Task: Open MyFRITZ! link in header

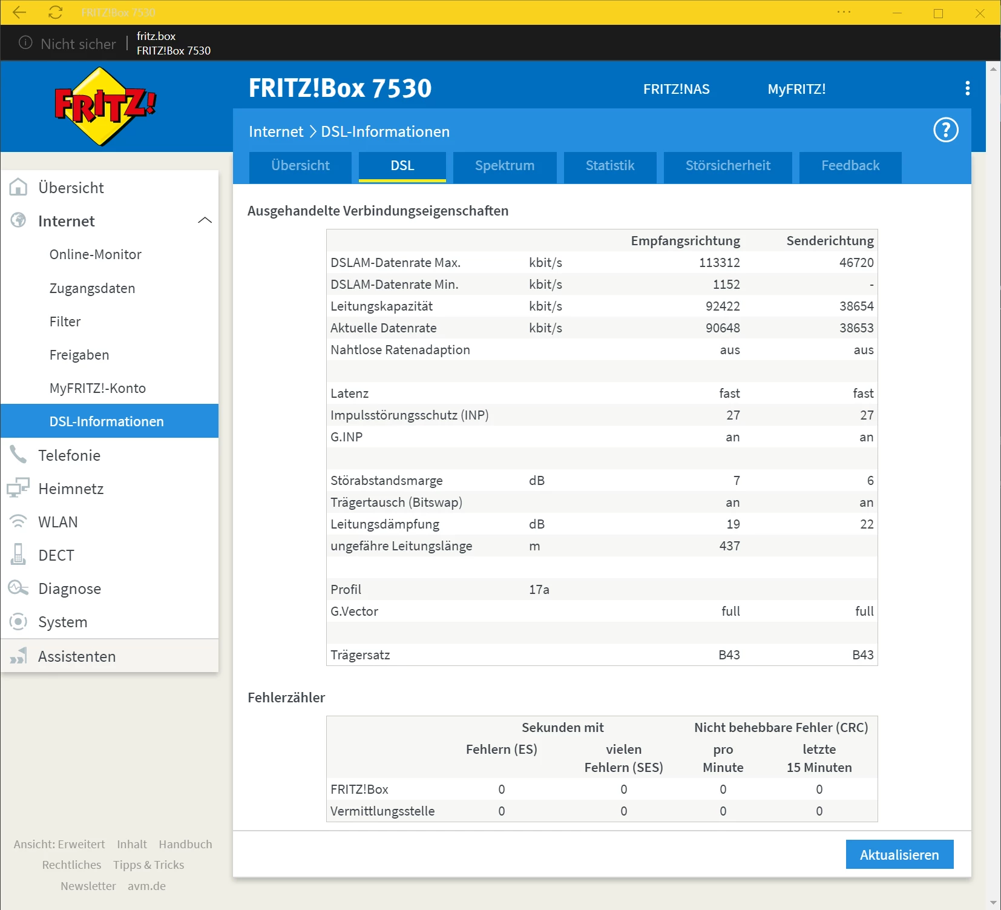Action: 796,89
